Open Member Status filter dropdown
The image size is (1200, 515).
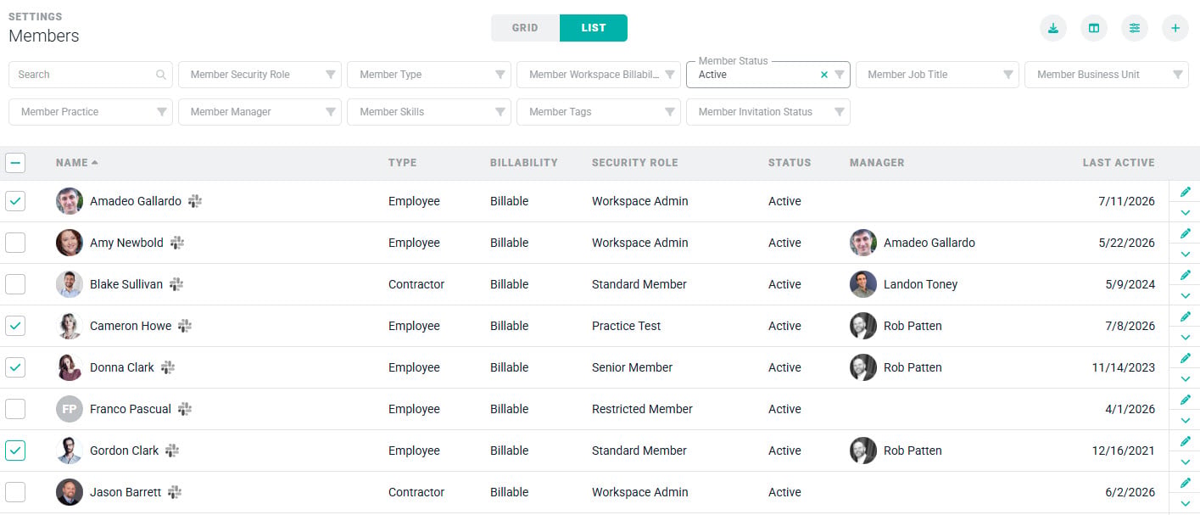(x=768, y=75)
